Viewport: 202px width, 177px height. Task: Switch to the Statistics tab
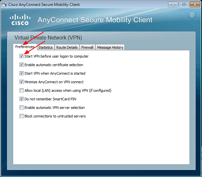pos(45,47)
